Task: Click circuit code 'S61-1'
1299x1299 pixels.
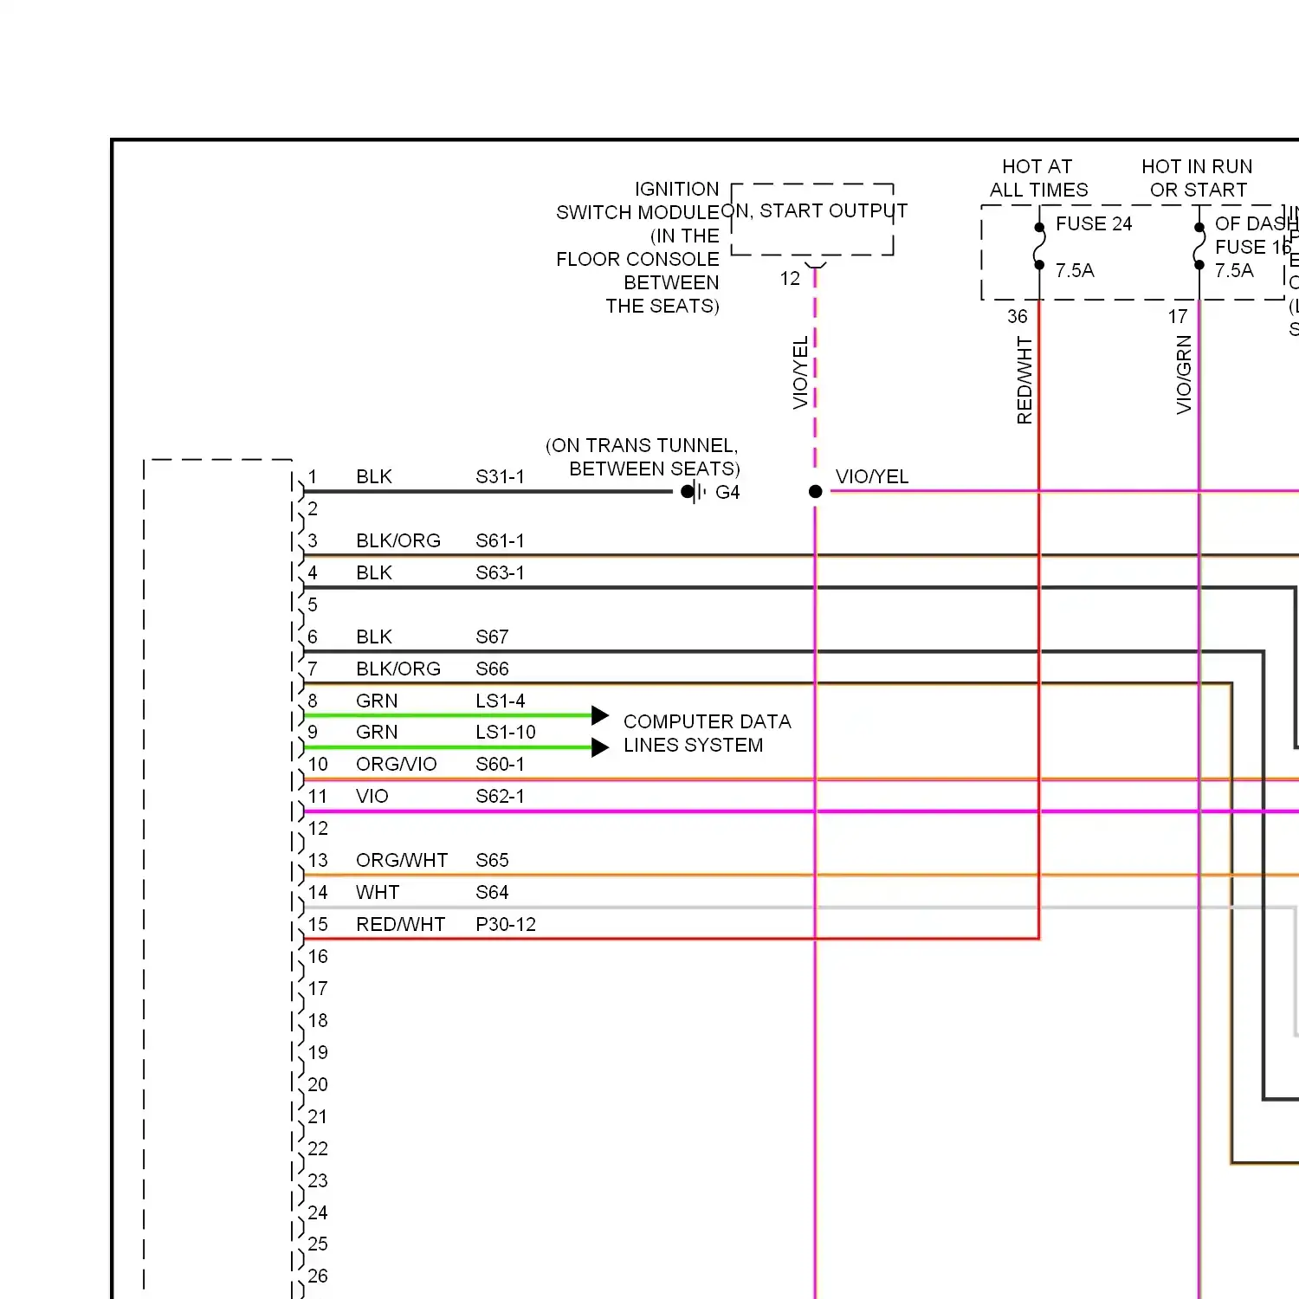Action: coord(500,540)
